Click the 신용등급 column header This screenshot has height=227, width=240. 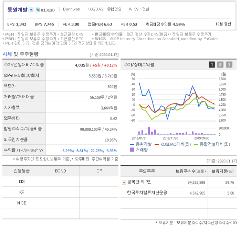pyautogui.click(x=22, y=171)
